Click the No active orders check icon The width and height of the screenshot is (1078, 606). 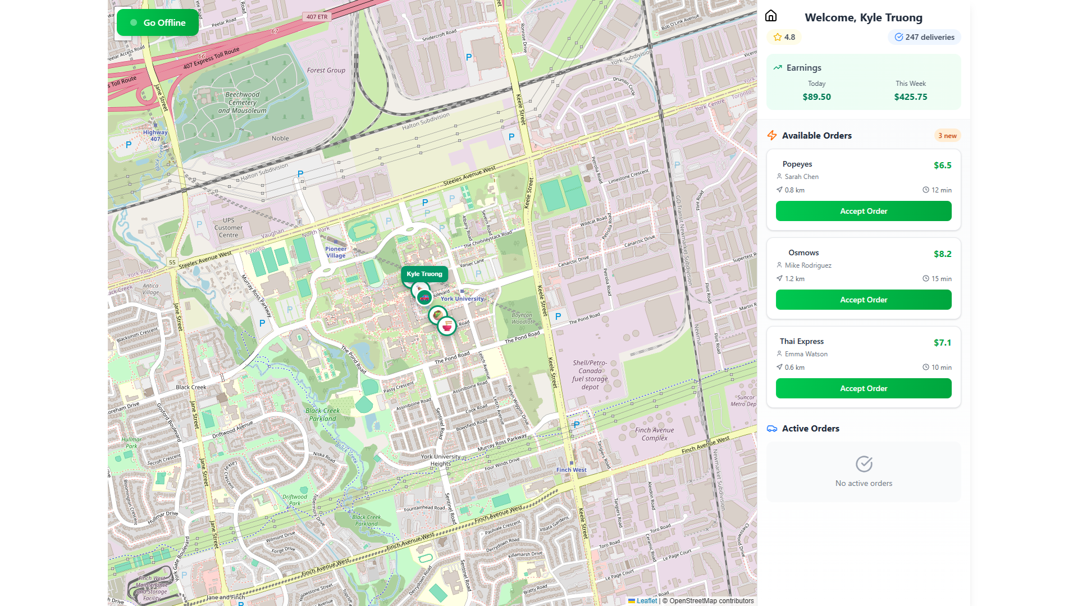[x=864, y=464]
